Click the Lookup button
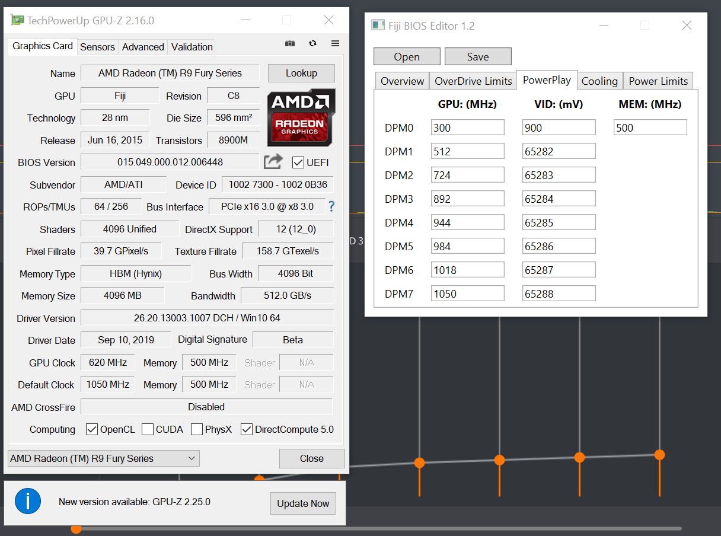 pos(301,74)
